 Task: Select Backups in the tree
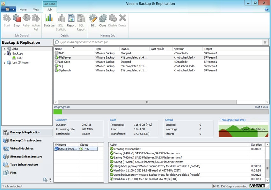(18, 54)
